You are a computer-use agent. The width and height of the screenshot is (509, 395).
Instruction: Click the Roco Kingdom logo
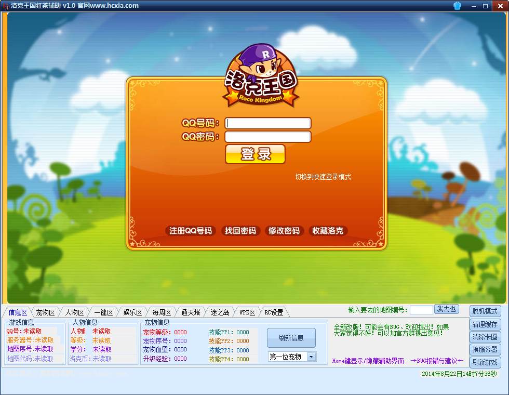260,76
